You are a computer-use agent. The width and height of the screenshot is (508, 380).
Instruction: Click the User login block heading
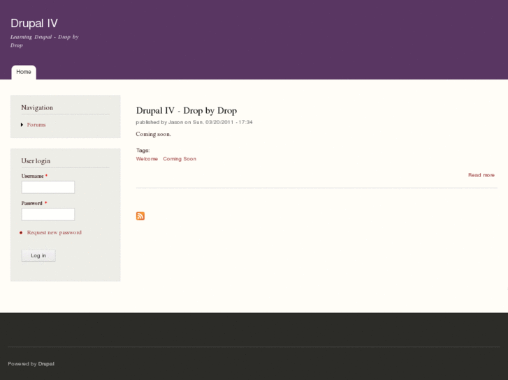(x=36, y=161)
